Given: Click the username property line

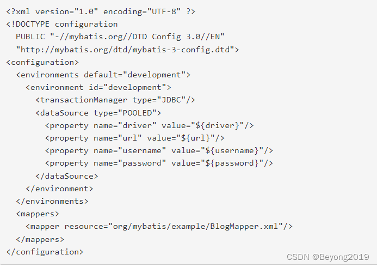Looking at the screenshot, I should coord(159,150).
